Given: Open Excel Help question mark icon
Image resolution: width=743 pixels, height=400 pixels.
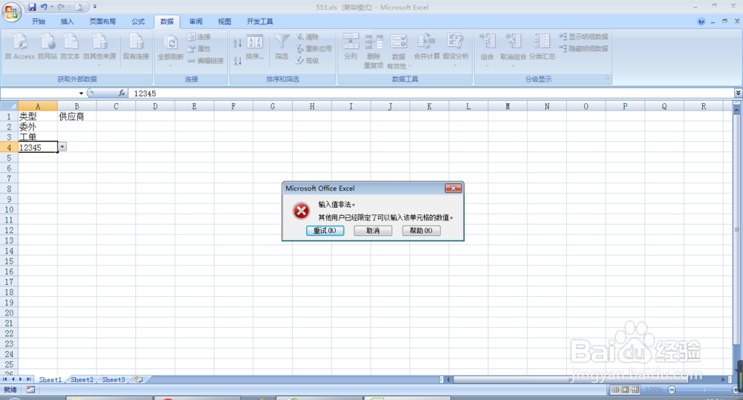Looking at the screenshot, I should [x=701, y=22].
